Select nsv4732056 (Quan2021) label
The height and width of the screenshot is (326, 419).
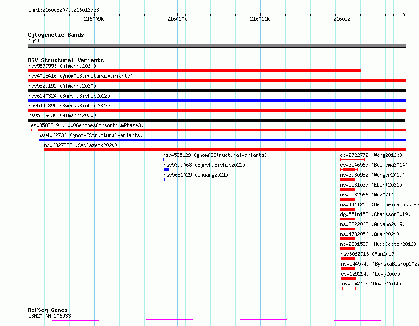370,234
